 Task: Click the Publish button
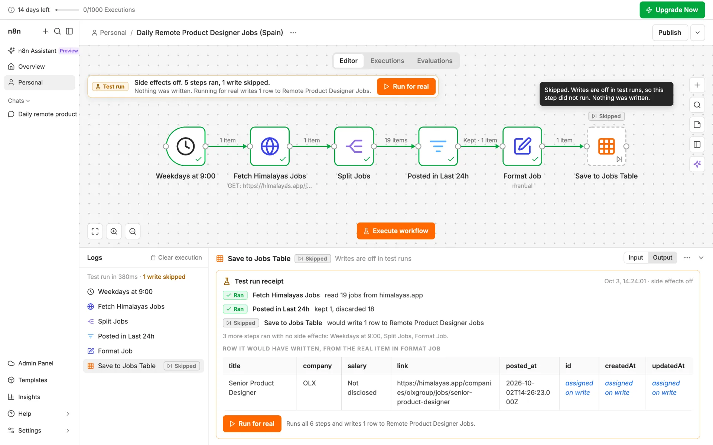click(670, 33)
